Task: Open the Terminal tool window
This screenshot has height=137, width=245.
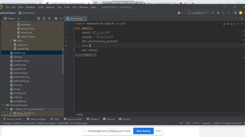Action: pyautogui.click(x=109, y=119)
